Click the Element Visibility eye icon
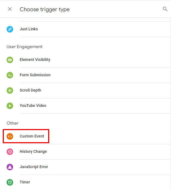 click(x=10, y=60)
